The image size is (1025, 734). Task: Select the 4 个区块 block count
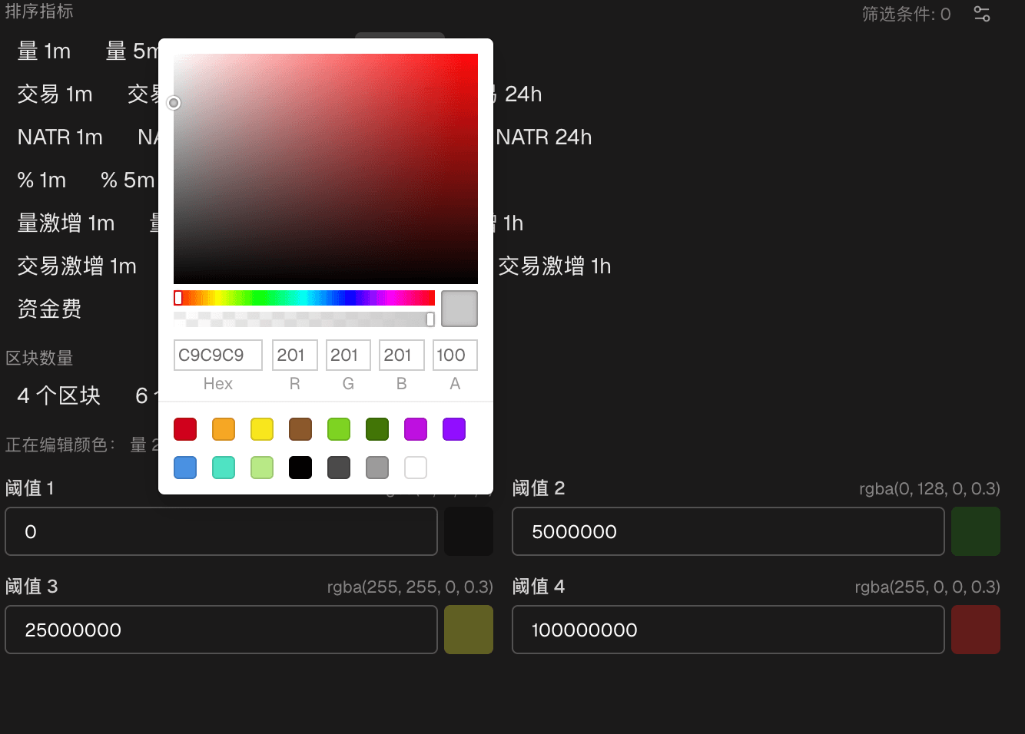(59, 395)
